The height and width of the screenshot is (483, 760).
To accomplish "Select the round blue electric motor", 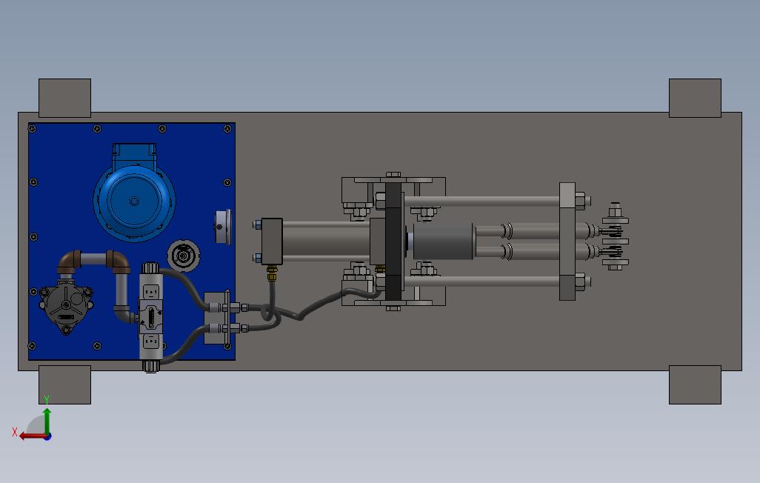I will click(x=134, y=201).
